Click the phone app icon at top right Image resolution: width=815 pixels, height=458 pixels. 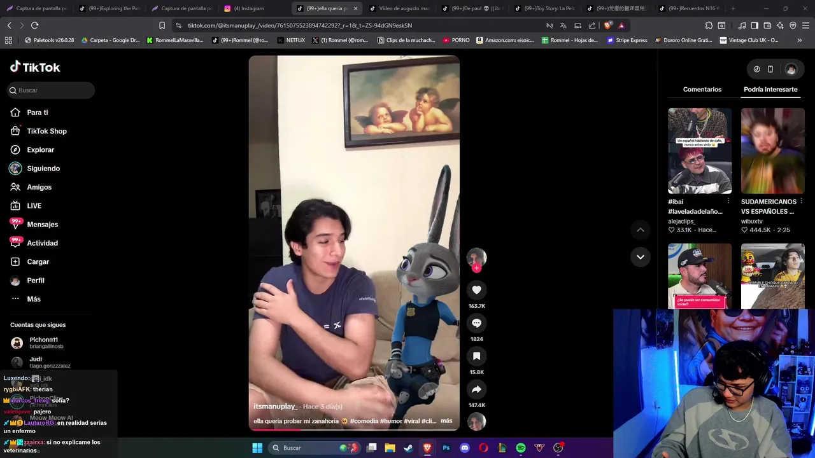point(770,69)
